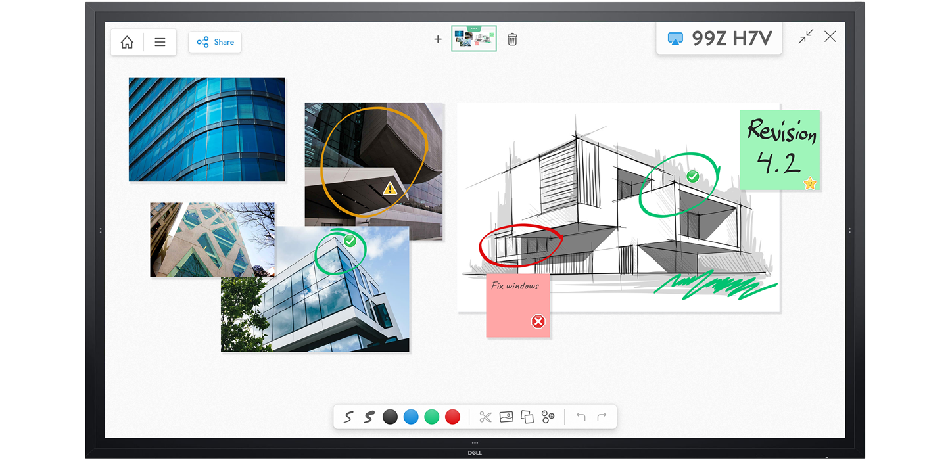Open the Share options

214,41
